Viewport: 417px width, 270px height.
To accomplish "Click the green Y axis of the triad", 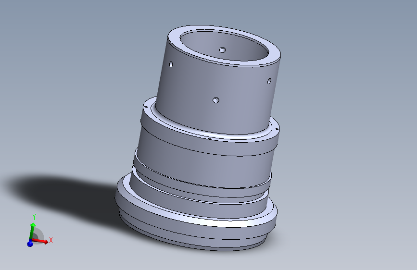I will [32, 231].
